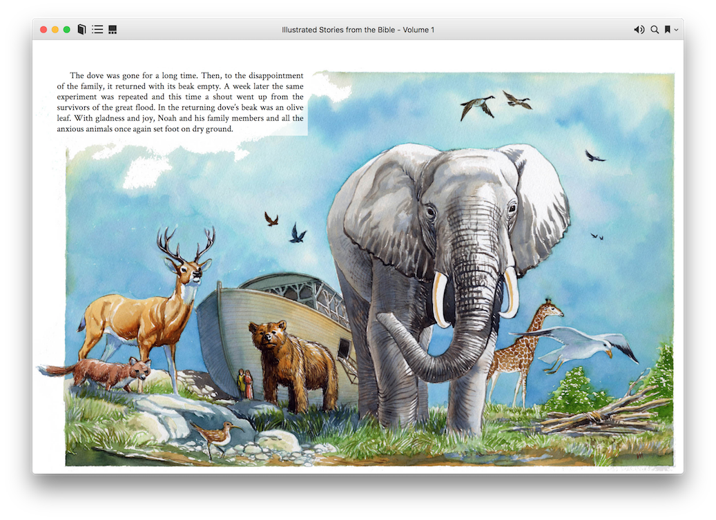Screen dimensions: 716x520
Task: Click the title 'Illustrated Stories from the Bible - Volume 1'
Action: point(358,30)
